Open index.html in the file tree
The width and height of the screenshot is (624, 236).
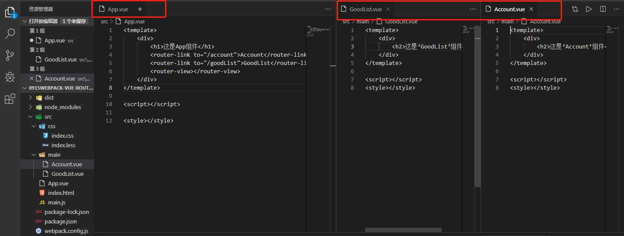click(57, 193)
